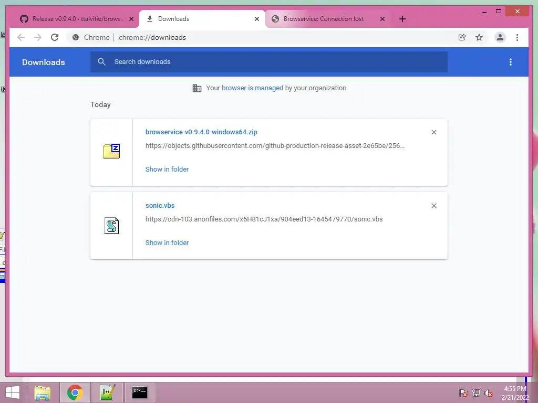Click the network status tray icon
The image size is (538, 403).
pos(476,393)
